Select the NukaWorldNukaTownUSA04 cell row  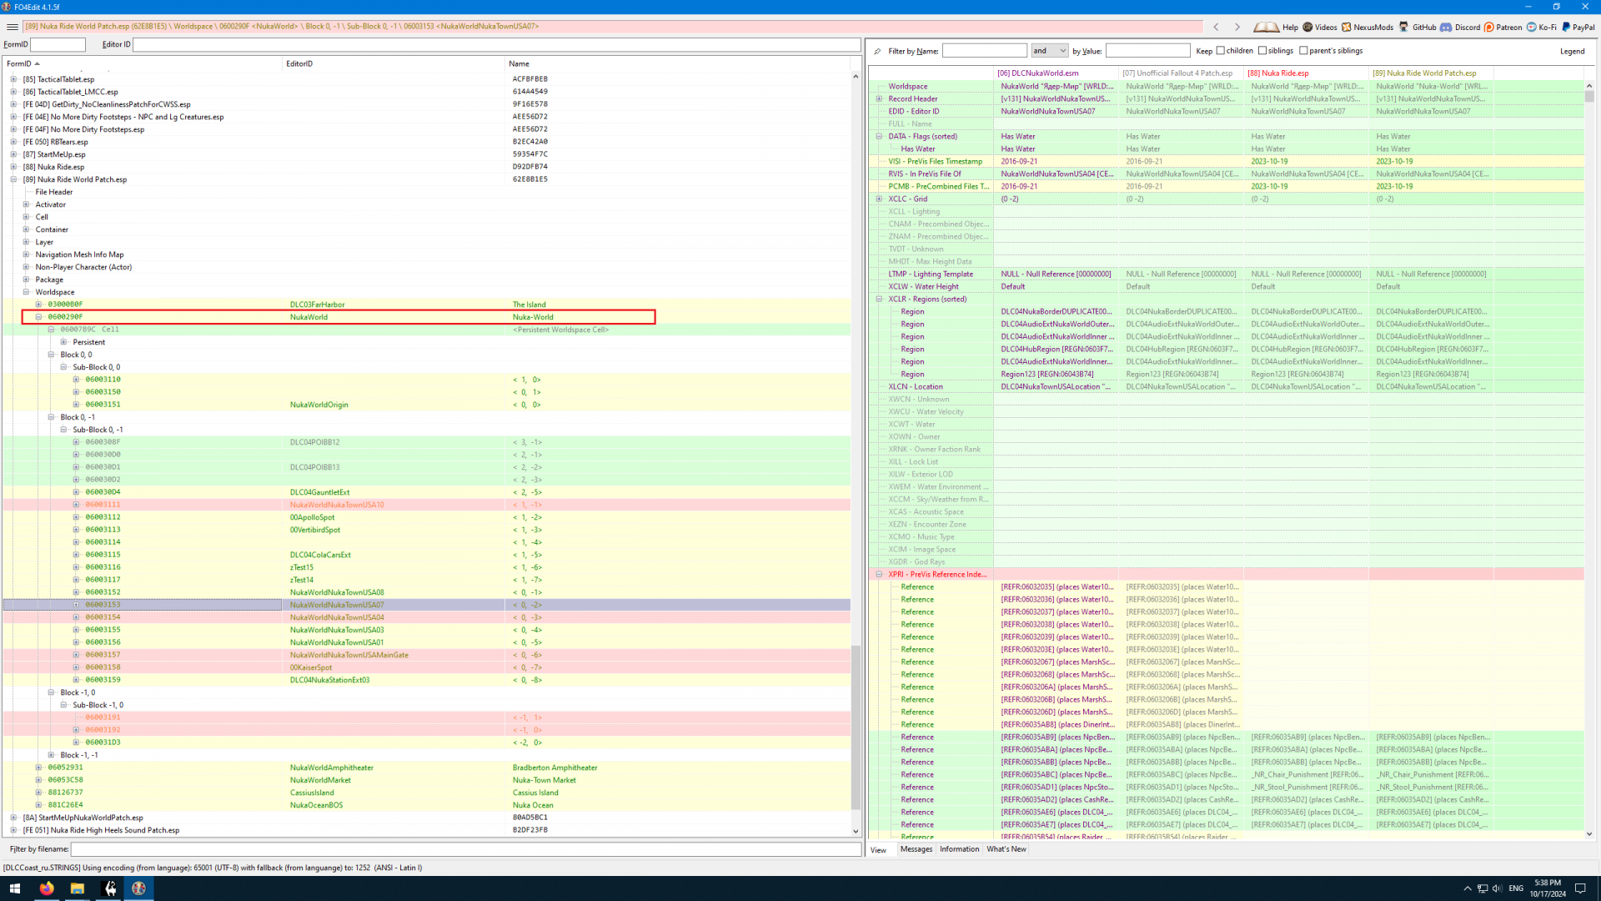[337, 617]
